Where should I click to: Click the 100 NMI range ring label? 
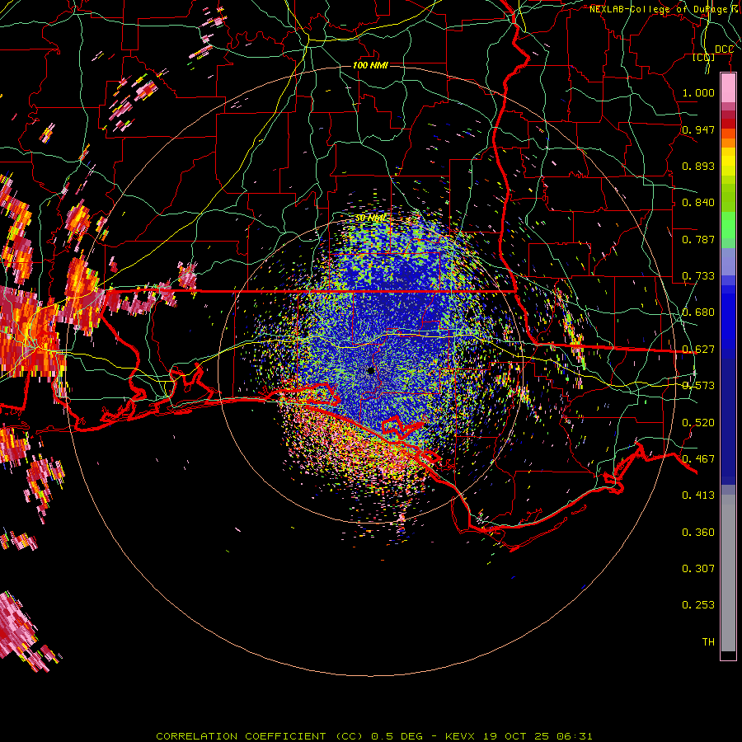point(370,65)
